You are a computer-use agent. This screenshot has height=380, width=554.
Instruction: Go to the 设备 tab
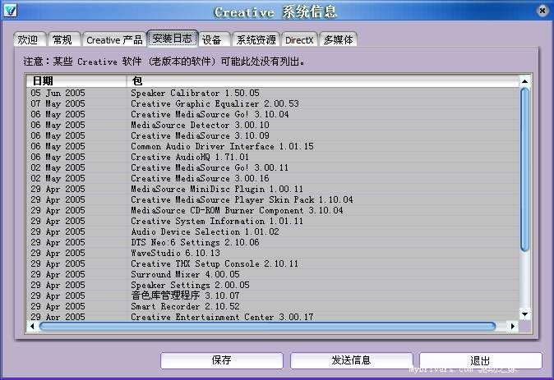tap(214, 40)
